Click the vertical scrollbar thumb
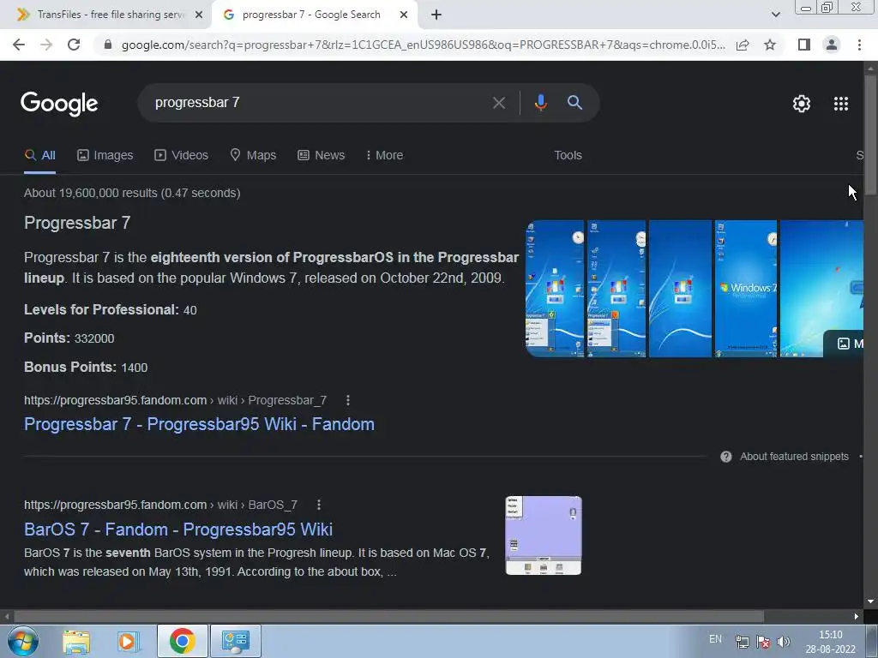The image size is (878, 658). point(870,135)
